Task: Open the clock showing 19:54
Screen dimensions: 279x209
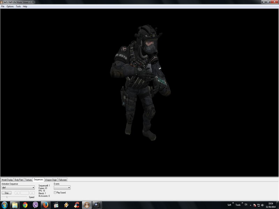Action: [x=271, y=205]
